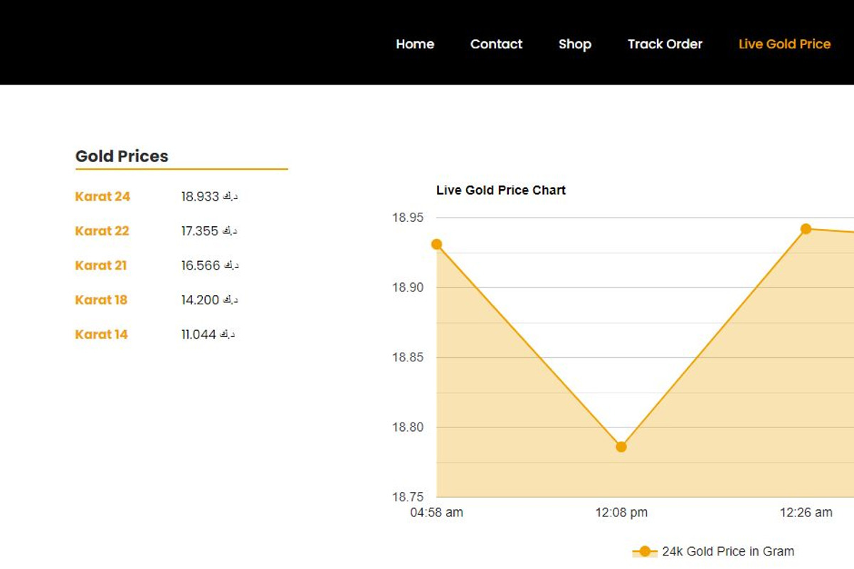Open the Contact page

(496, 44)
